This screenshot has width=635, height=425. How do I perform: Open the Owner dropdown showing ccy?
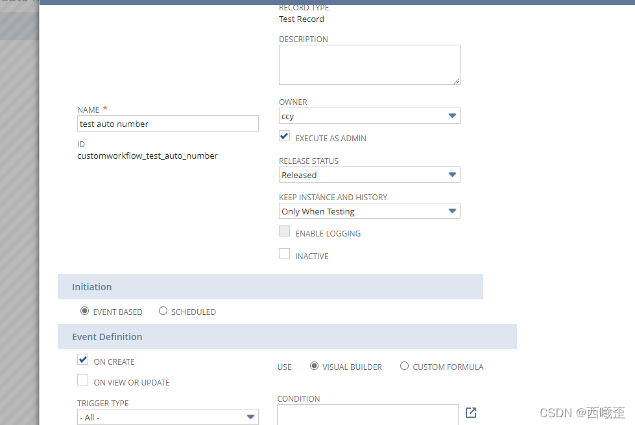(369, 116)
